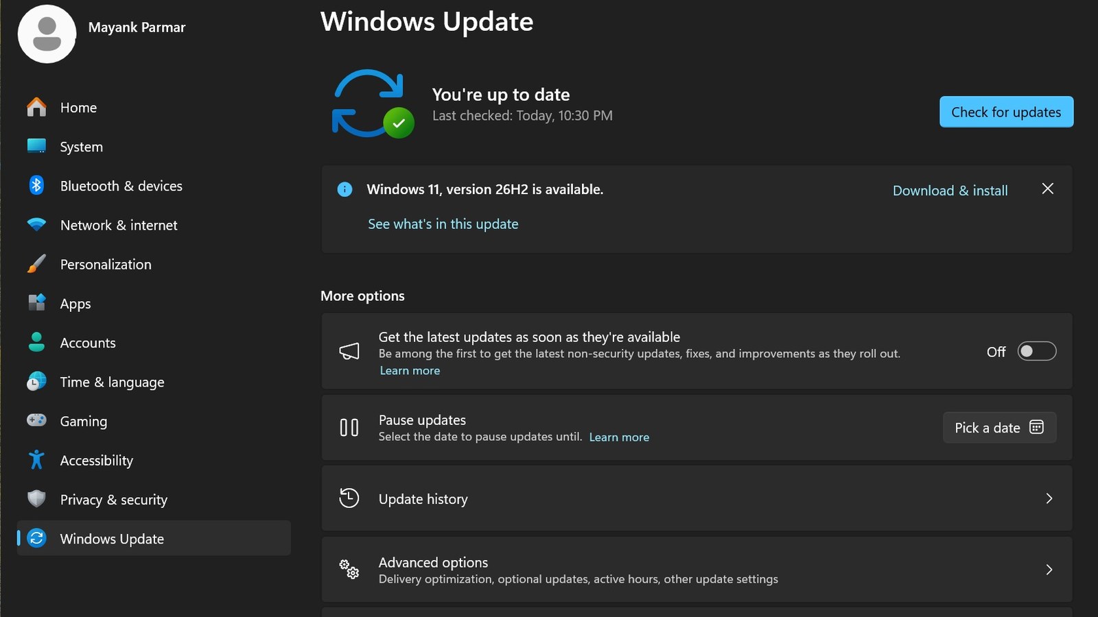
Task: Click the gears icon for Advanced options
Action: pyautogui.click(x=349, y=569)
